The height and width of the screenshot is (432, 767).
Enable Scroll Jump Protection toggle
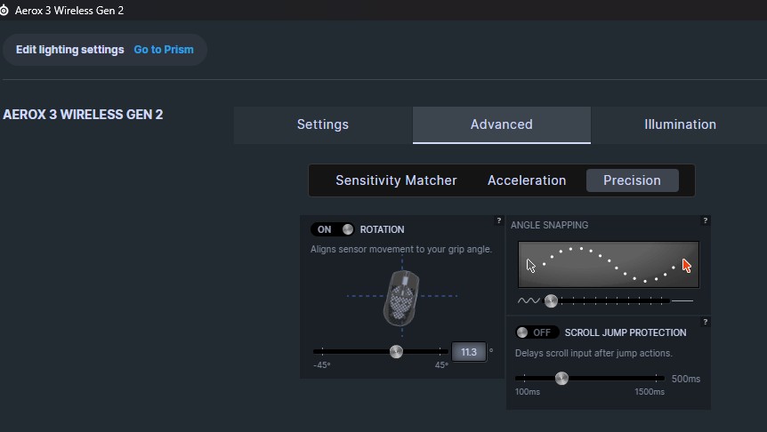[537, 332]
